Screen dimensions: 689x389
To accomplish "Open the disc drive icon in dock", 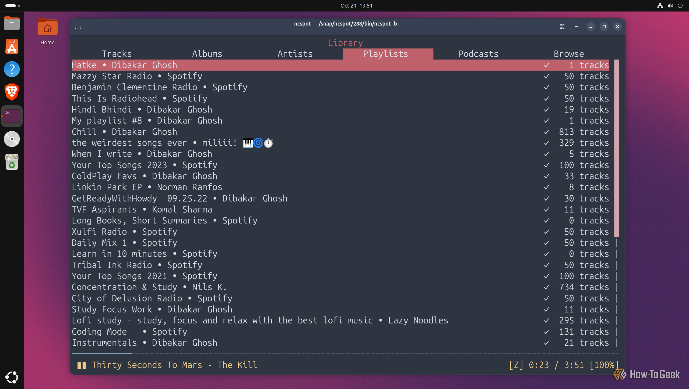I will tap(12, 139).
